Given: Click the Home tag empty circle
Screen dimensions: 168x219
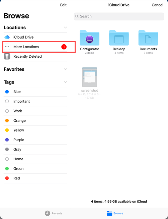Looking at the screenshot, I should point(7,159).
